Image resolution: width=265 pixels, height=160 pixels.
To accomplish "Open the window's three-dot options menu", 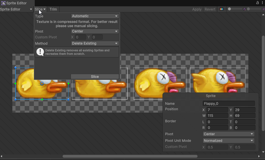I will coord(262,3).
